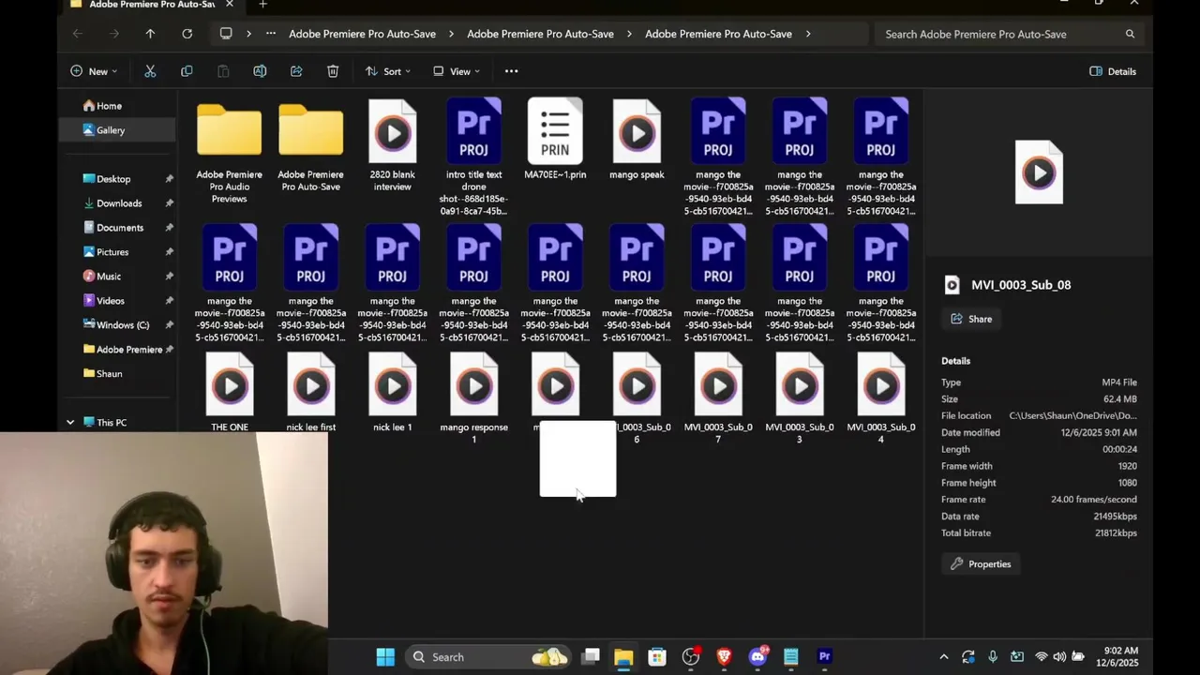Select the MVI_0003_Sub_03 video file
This screenshot has width=1200, height=675.
800,398
